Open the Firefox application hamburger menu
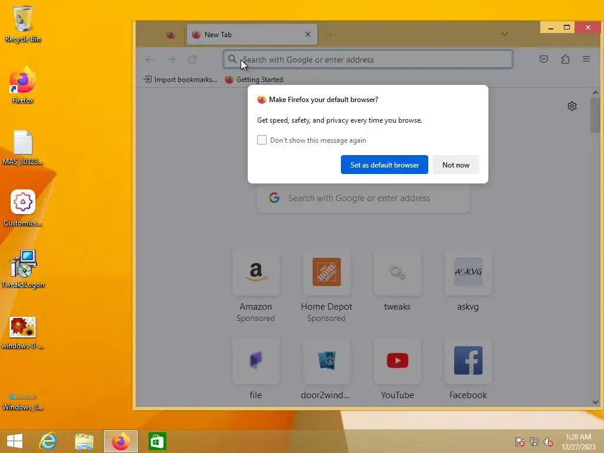The image size is (604, 453). pyautogui.click(x=586, y=59)
